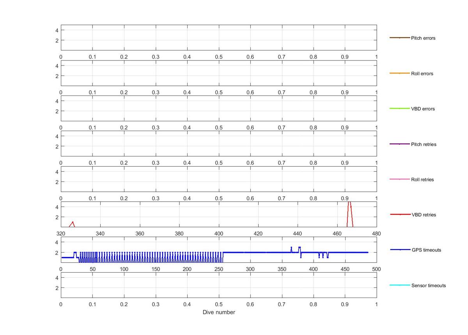
Task: Select the red line sample beside VBD retries
Action: point(400,214)
